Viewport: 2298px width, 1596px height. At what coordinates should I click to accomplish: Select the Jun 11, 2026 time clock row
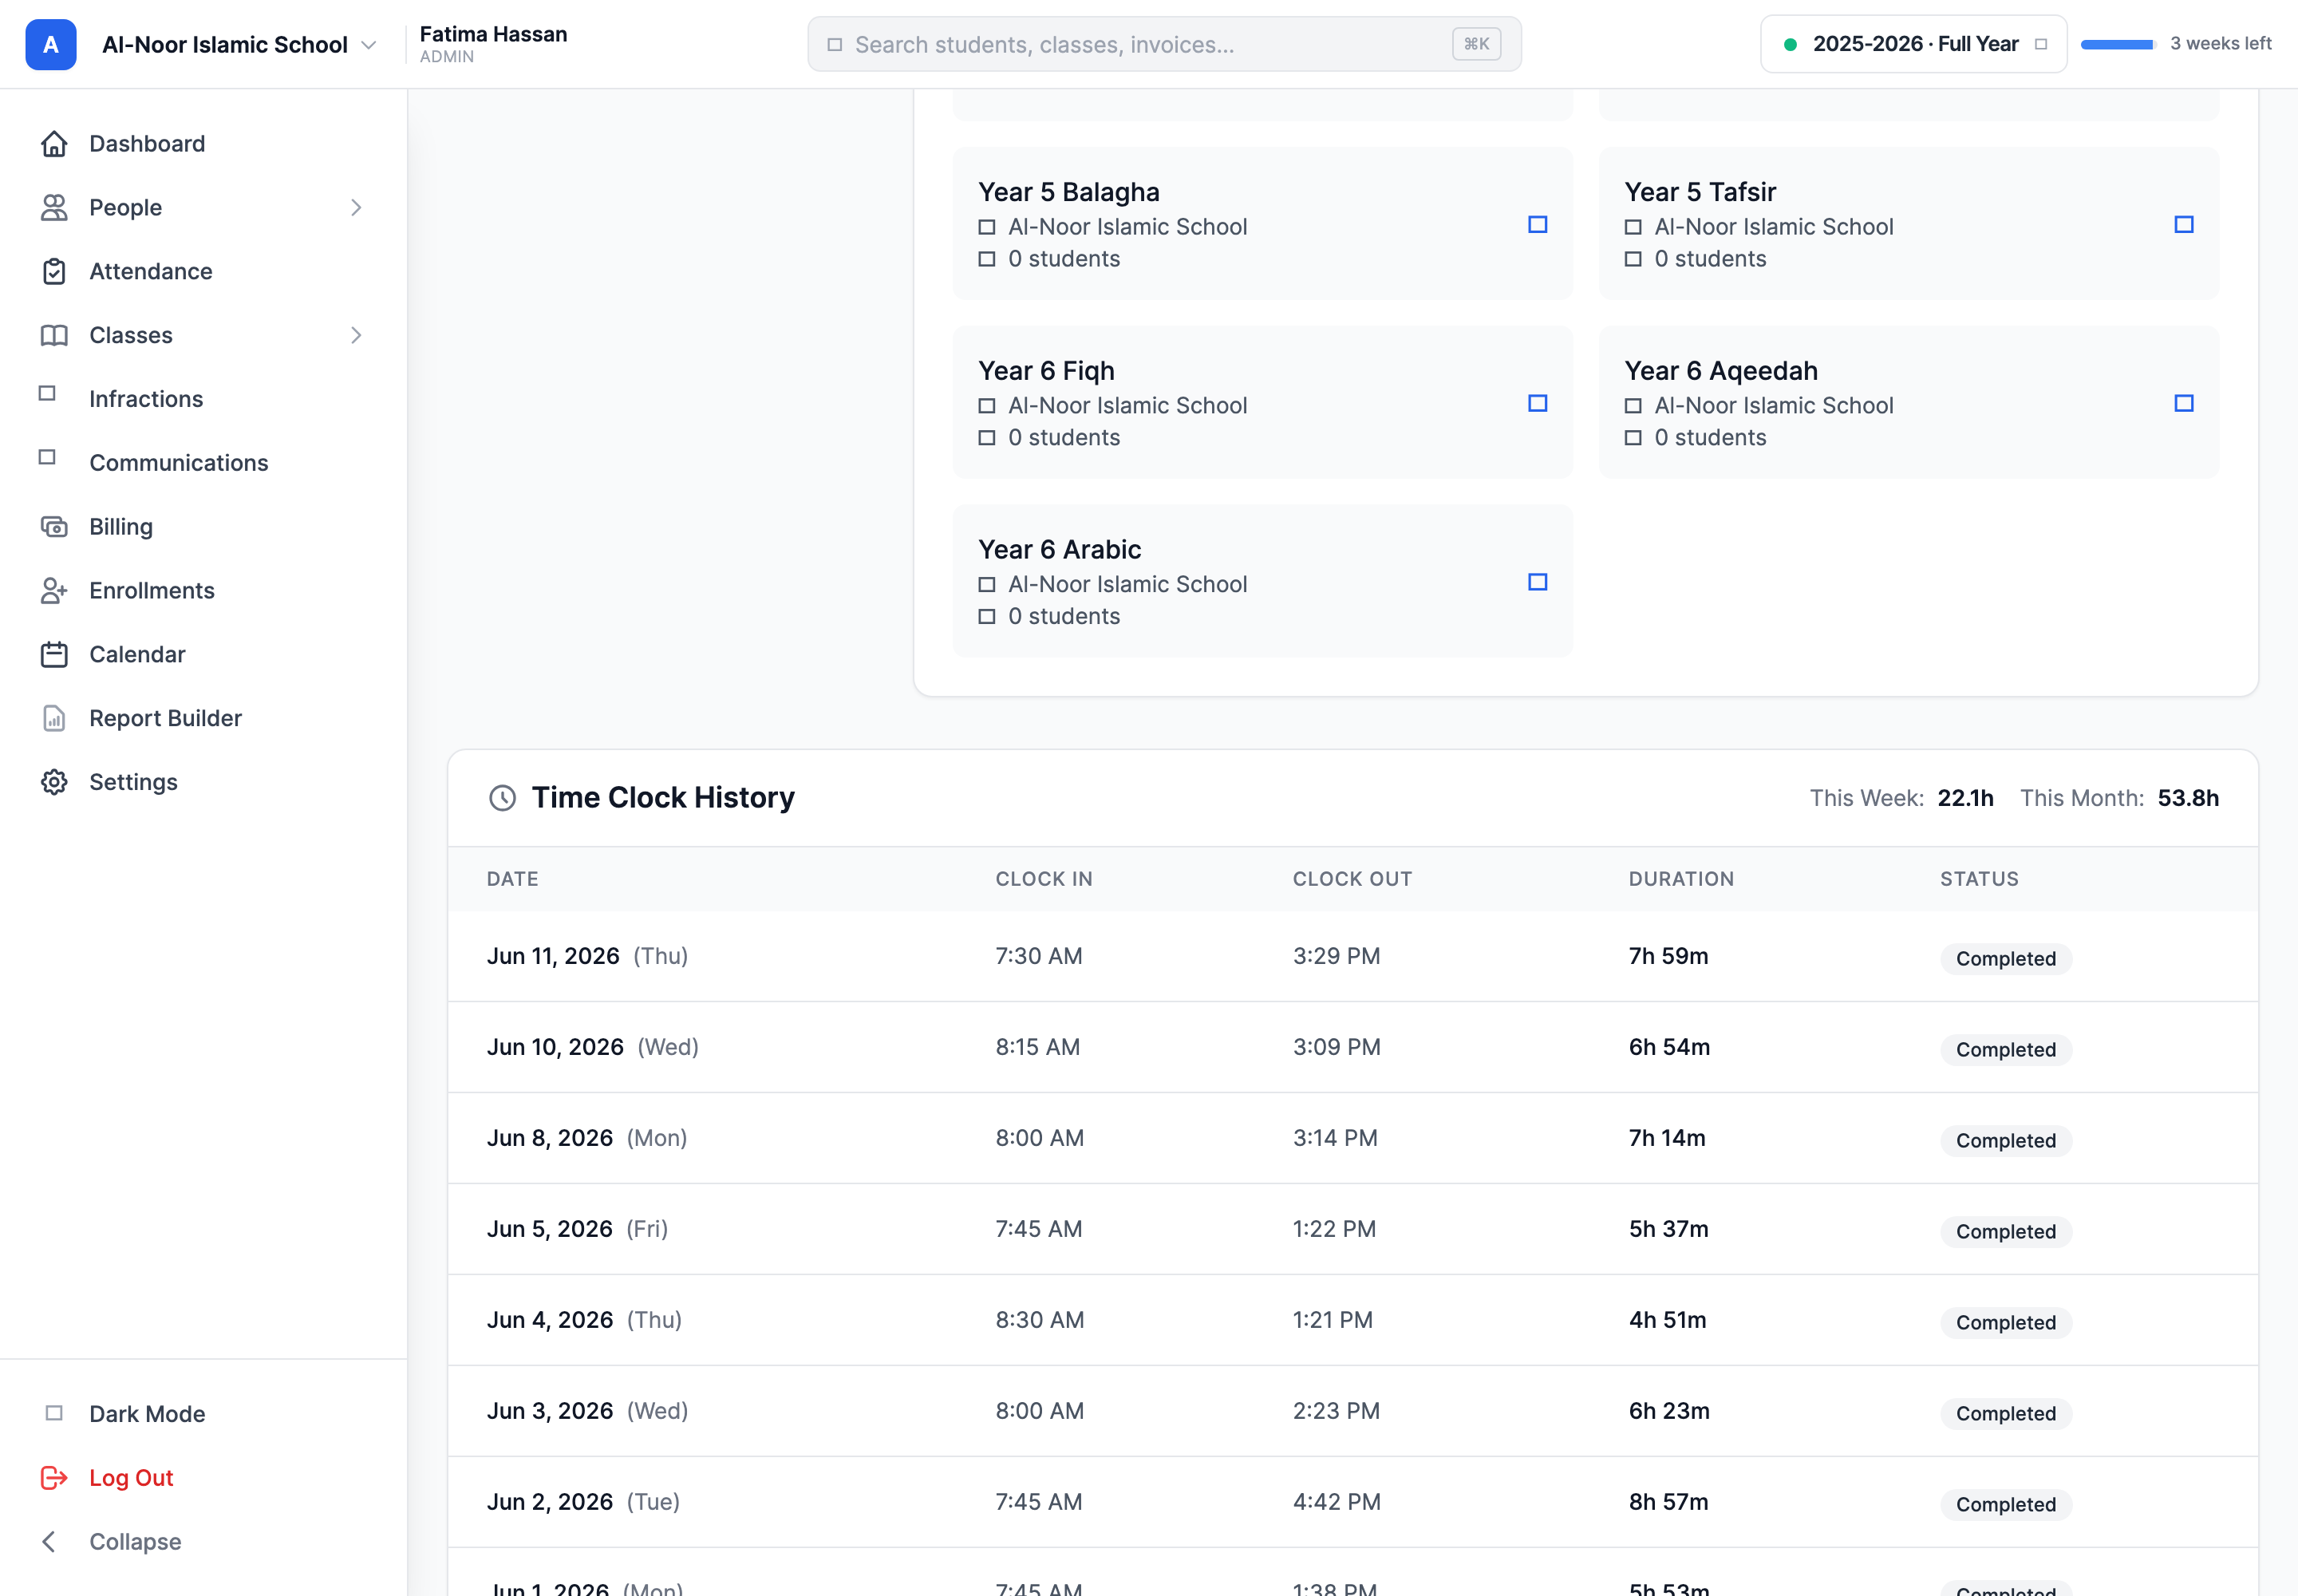1352,957
